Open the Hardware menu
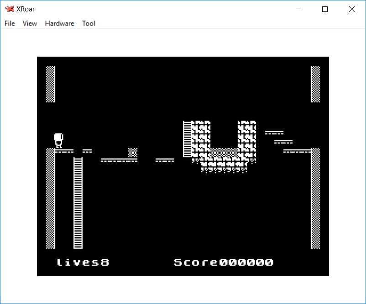The height and width of the screenshot is (304, 366). (59, 23)
